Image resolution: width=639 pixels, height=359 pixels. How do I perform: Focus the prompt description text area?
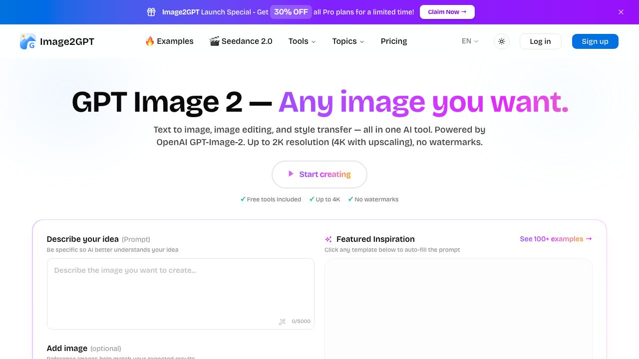[181, 294]
